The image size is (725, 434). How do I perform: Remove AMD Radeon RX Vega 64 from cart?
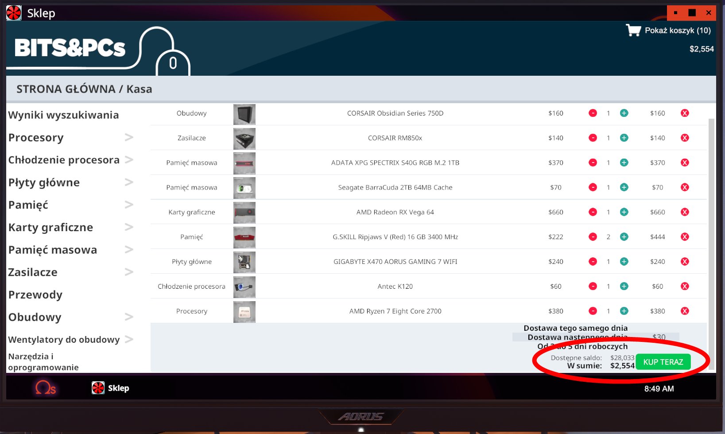685,212
